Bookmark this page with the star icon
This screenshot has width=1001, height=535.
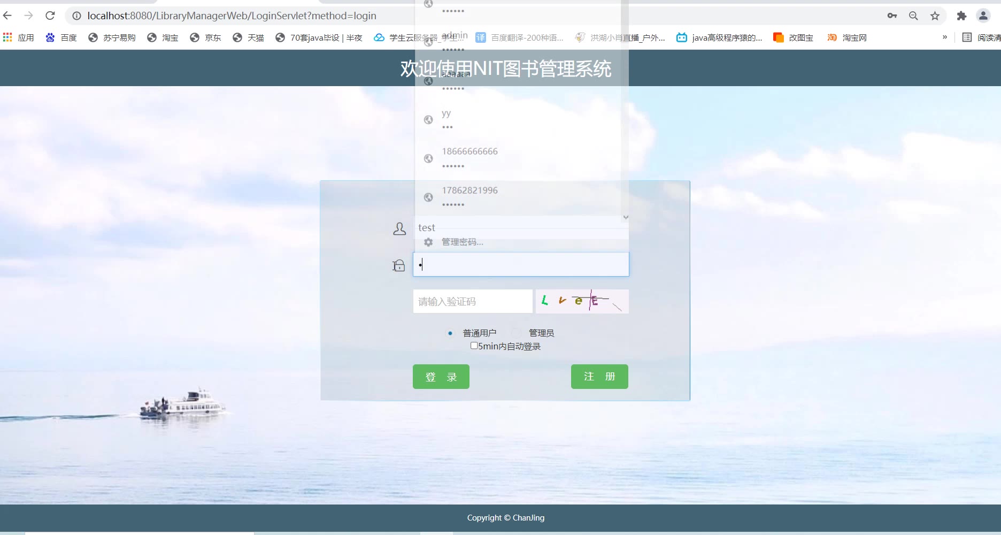[x=935, y=16]
